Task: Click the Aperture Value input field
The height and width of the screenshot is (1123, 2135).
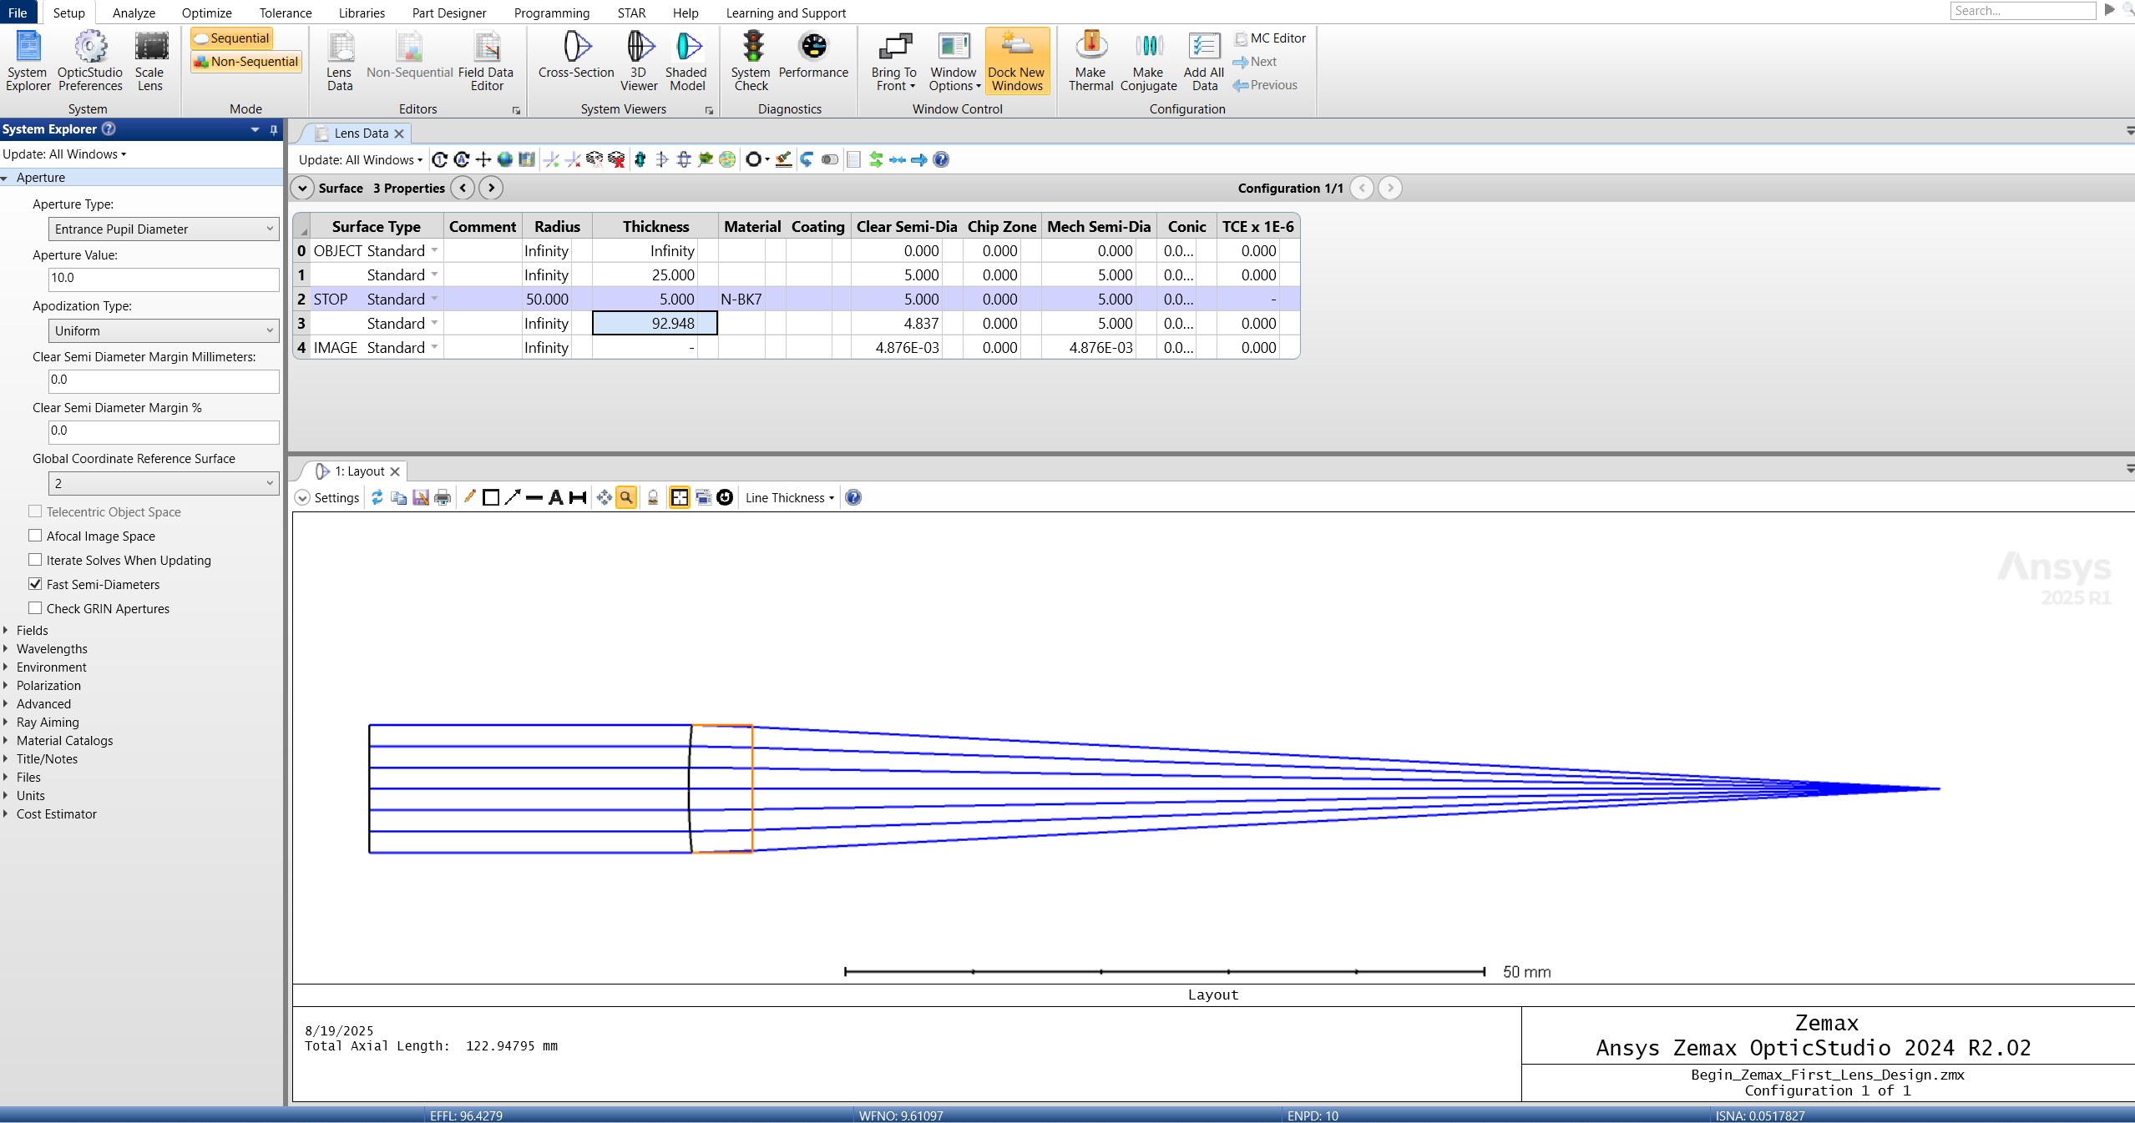Action: (164, 279)
